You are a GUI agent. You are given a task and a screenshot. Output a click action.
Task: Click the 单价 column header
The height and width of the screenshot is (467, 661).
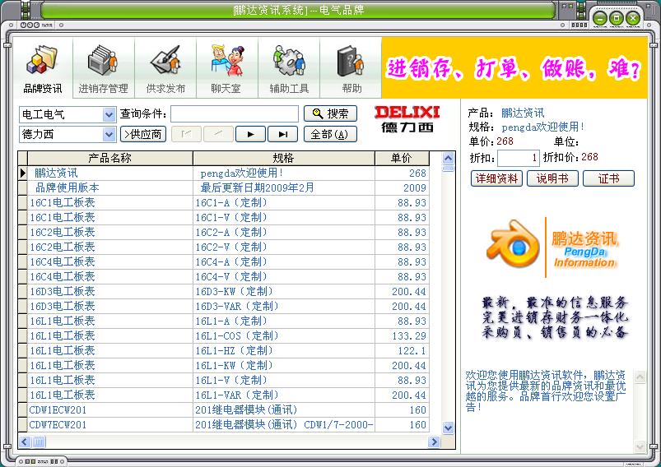[402, 159]
